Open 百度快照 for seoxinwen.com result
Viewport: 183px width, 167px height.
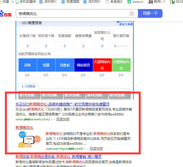coord(63,119)
